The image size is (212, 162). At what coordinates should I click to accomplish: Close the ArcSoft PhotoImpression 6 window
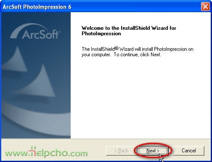[x=205, y=7]
